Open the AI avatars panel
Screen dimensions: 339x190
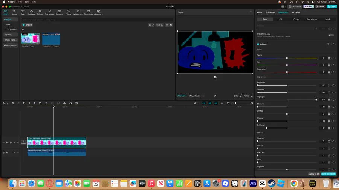tap(98, 12)
